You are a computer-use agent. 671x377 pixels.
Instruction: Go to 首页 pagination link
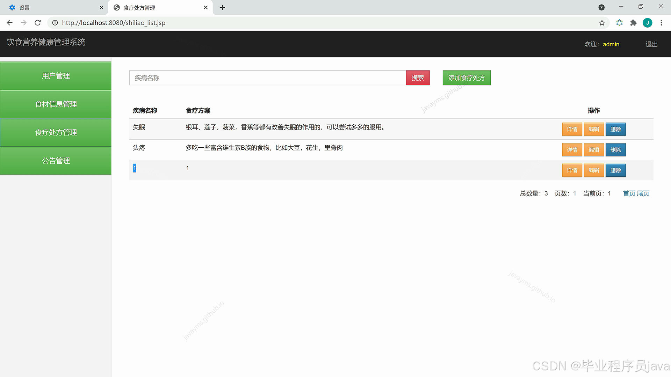pyautogui.click(x=629, y=193)
